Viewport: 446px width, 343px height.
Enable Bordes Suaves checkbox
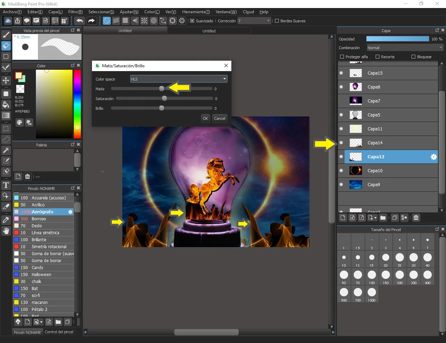(x=277, y=21)
